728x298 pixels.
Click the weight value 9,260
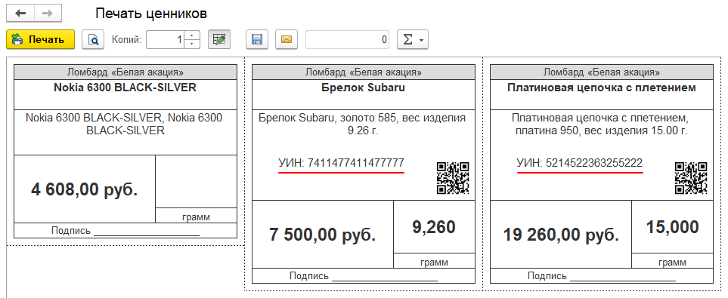coord(434,227)
